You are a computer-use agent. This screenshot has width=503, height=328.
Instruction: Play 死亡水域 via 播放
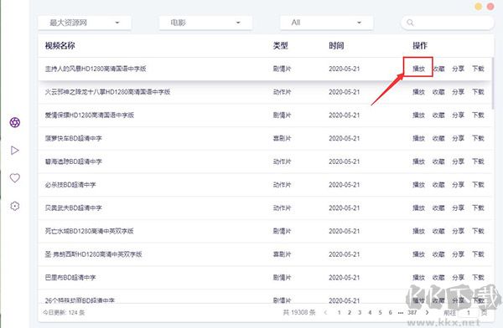coord(418,231)
